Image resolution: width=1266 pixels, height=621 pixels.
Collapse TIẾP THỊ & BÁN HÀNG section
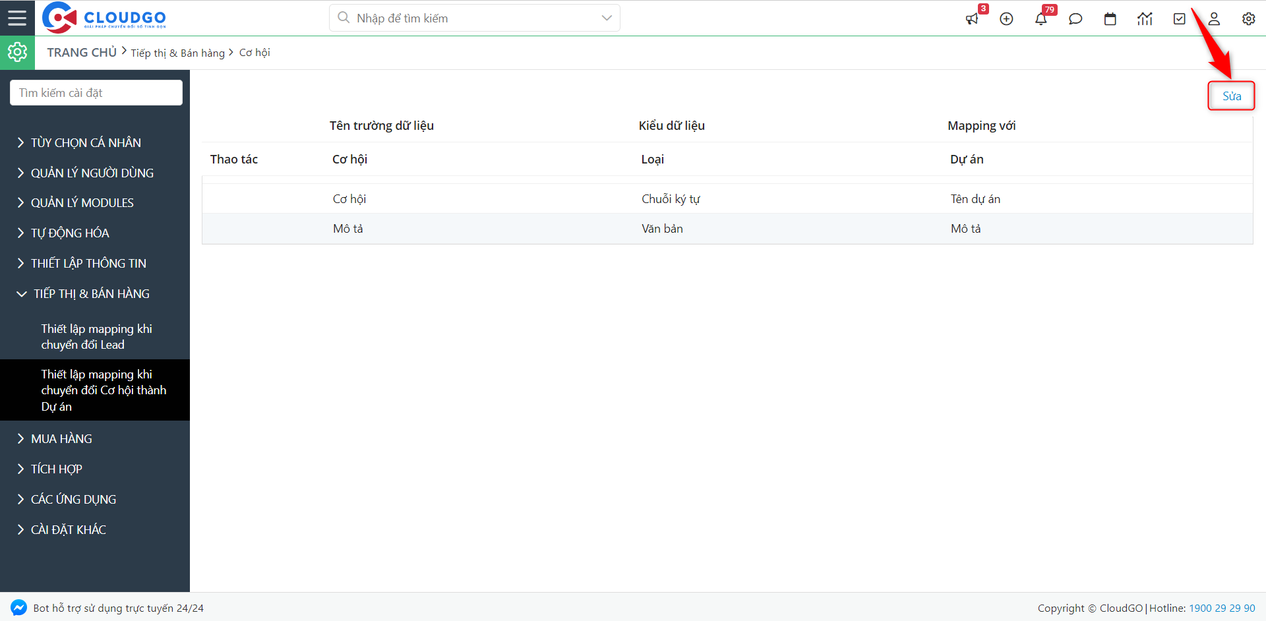click(91, 293)
